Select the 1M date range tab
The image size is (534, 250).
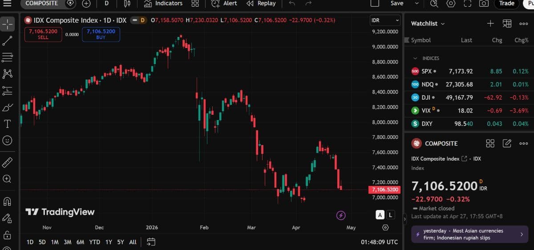pos(55,242)
